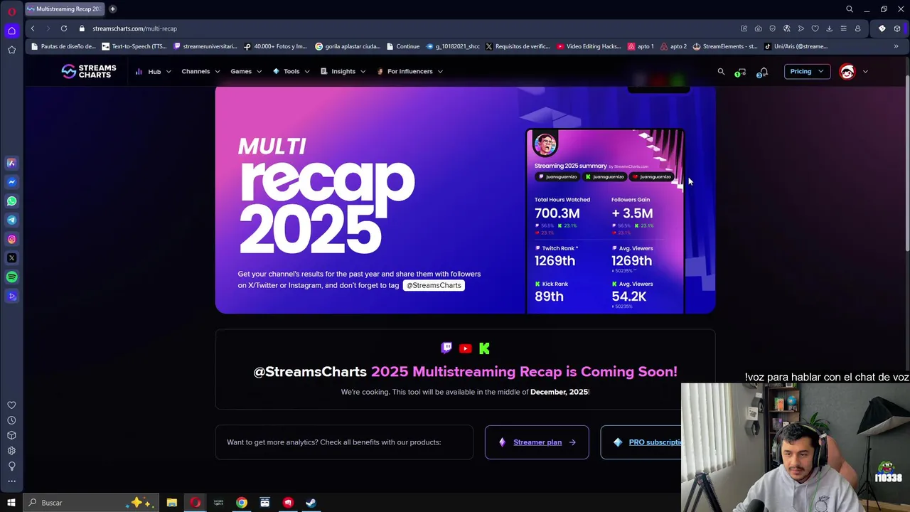
Task: Add page to favorites heart icon
Action: tap(815, 28)
